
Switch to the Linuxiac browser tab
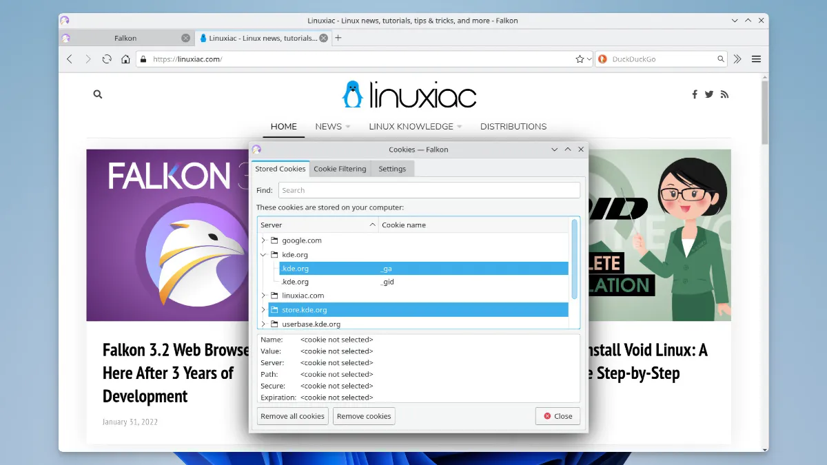coord(263,38)
